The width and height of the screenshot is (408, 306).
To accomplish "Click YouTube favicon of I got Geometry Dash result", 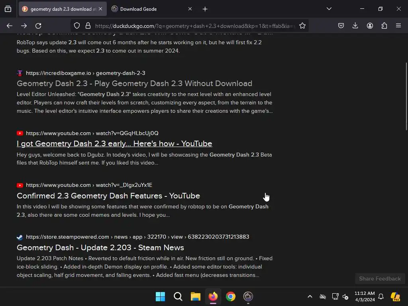I will [x=20, y=133].
